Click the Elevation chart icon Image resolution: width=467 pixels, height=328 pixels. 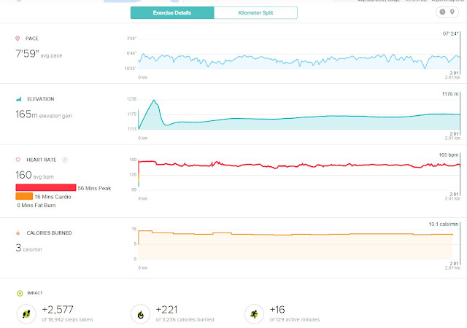[18, 99]
